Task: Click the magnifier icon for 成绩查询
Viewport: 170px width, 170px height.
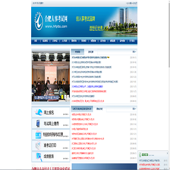Action: 39,157
